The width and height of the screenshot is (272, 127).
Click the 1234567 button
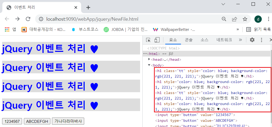pyautogui.click(x=12, y=121)
